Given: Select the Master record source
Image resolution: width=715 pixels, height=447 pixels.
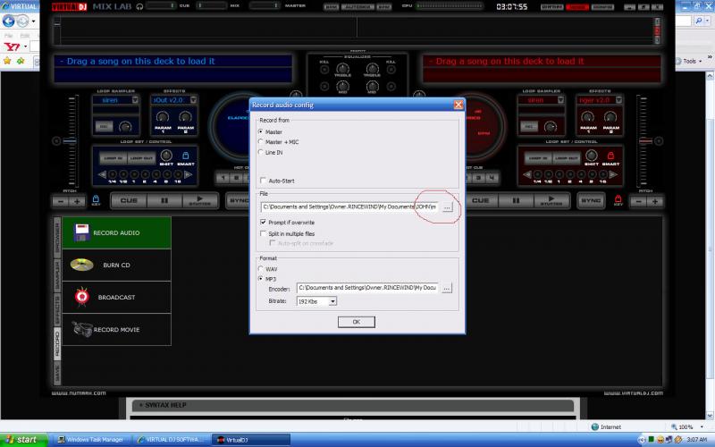Looking at the screenshot, I should [261, 131].
